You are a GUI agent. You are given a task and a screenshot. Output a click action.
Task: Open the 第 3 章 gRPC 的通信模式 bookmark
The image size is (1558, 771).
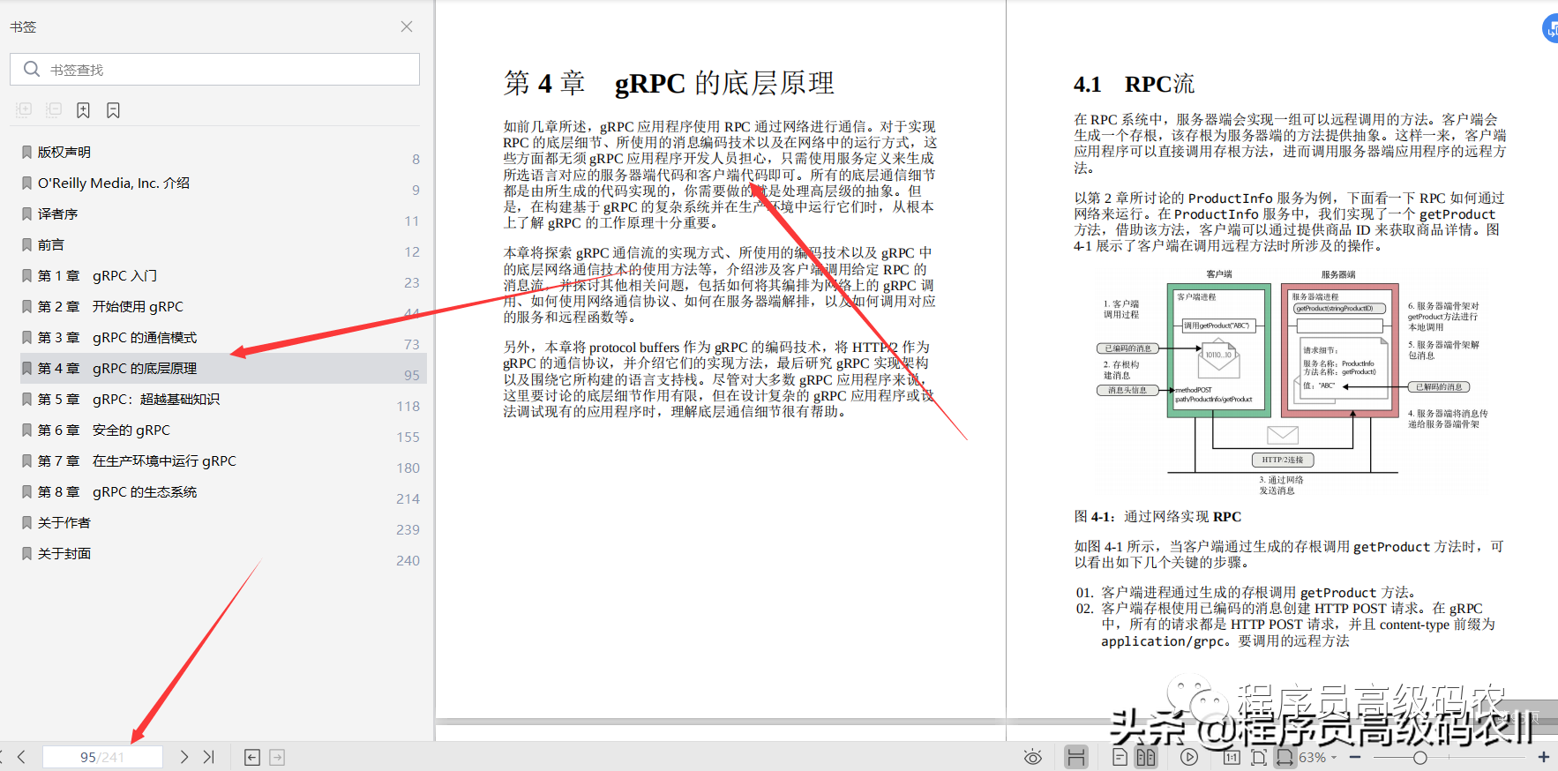(117, 337)
